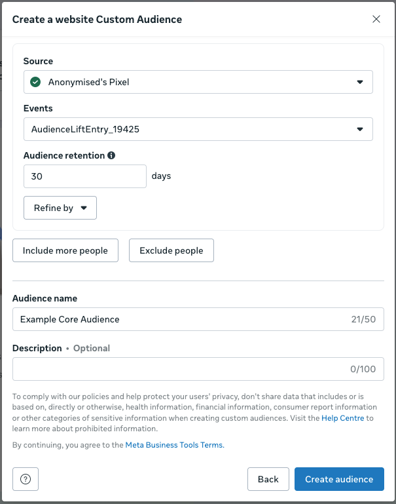This screenshot has height=504, width=396.
Task: Click the dialog title text
Action: click(97, 19)
